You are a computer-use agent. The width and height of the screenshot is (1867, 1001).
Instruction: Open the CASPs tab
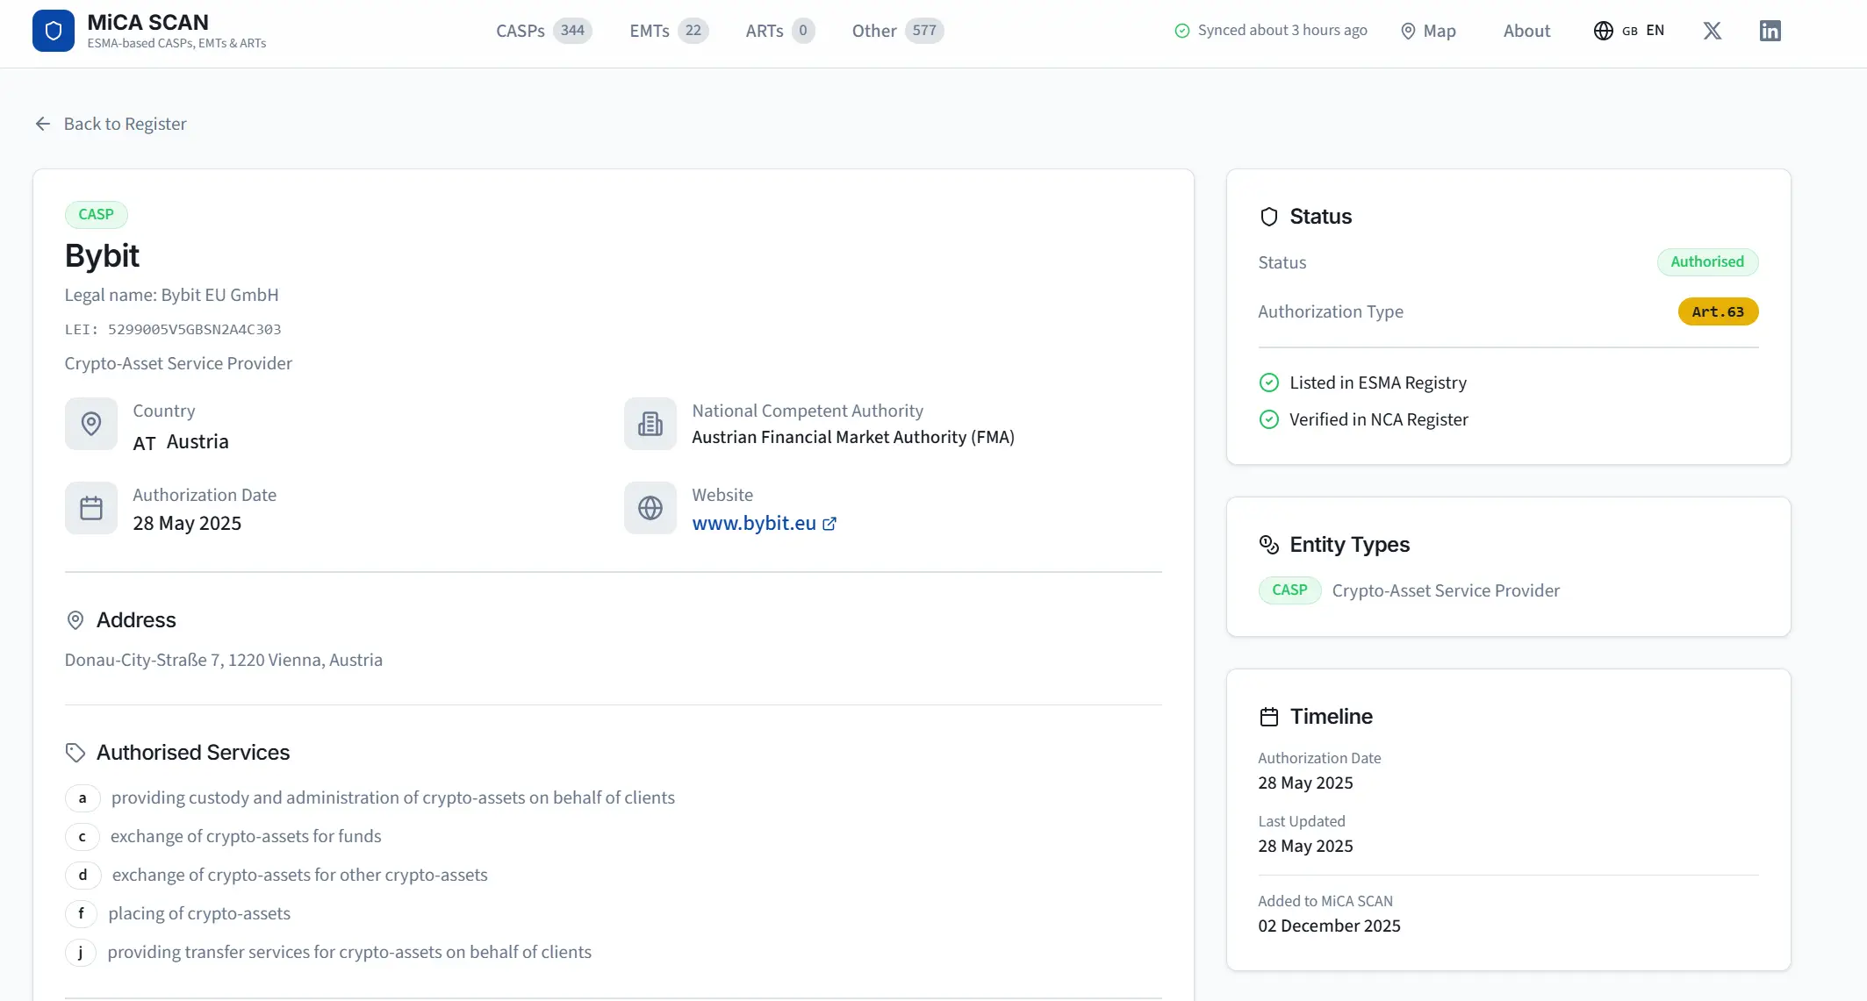point(544,31)
